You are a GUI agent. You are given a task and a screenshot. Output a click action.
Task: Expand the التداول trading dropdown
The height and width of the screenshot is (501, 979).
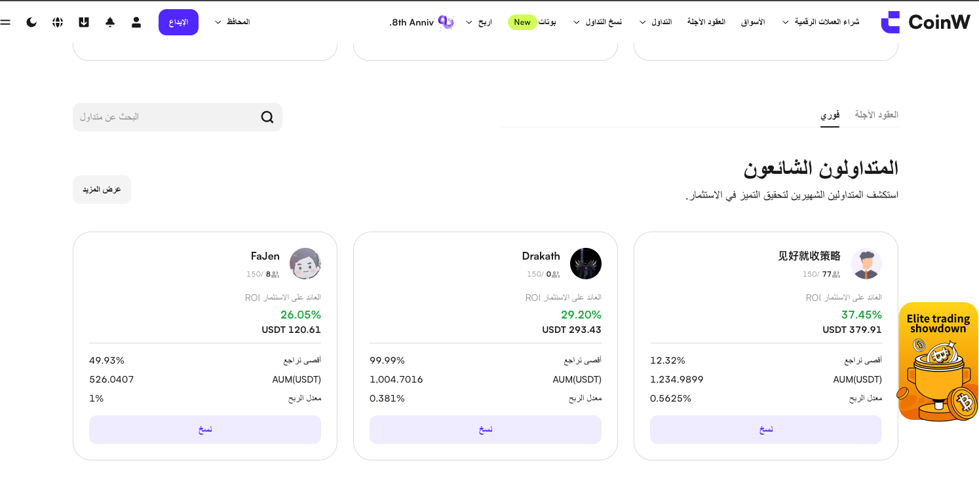click(655, 22)
